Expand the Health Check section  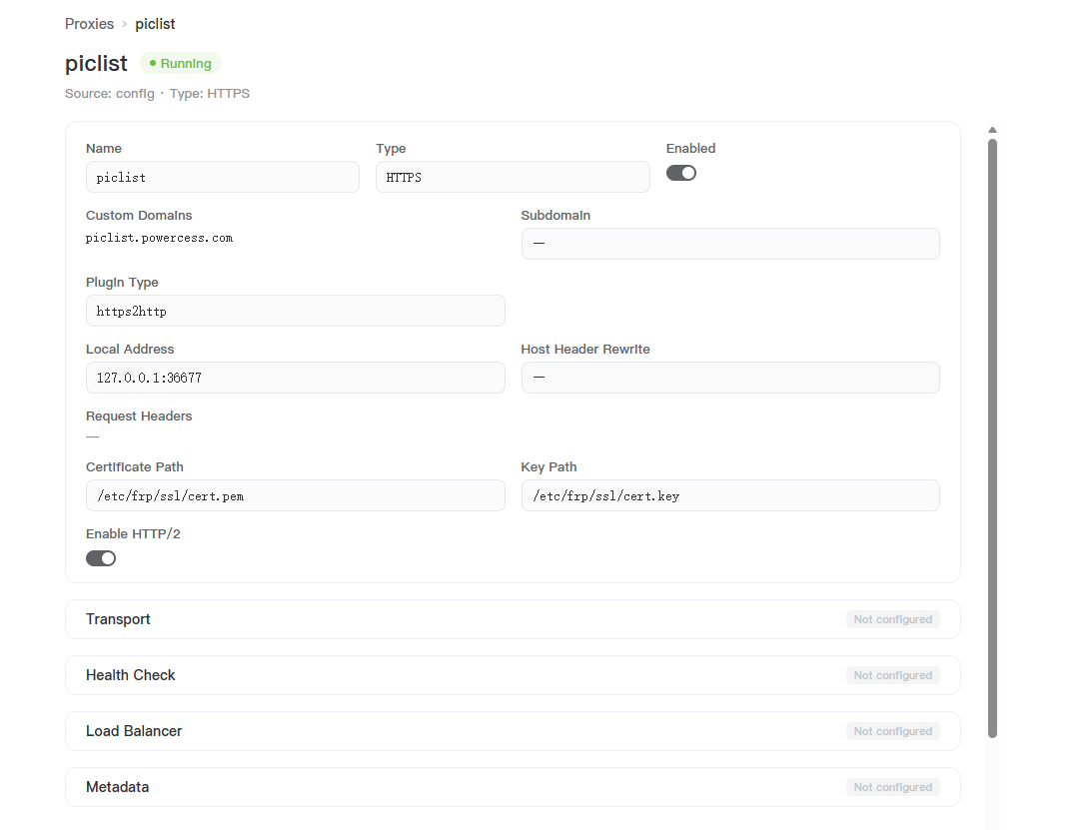513,675
